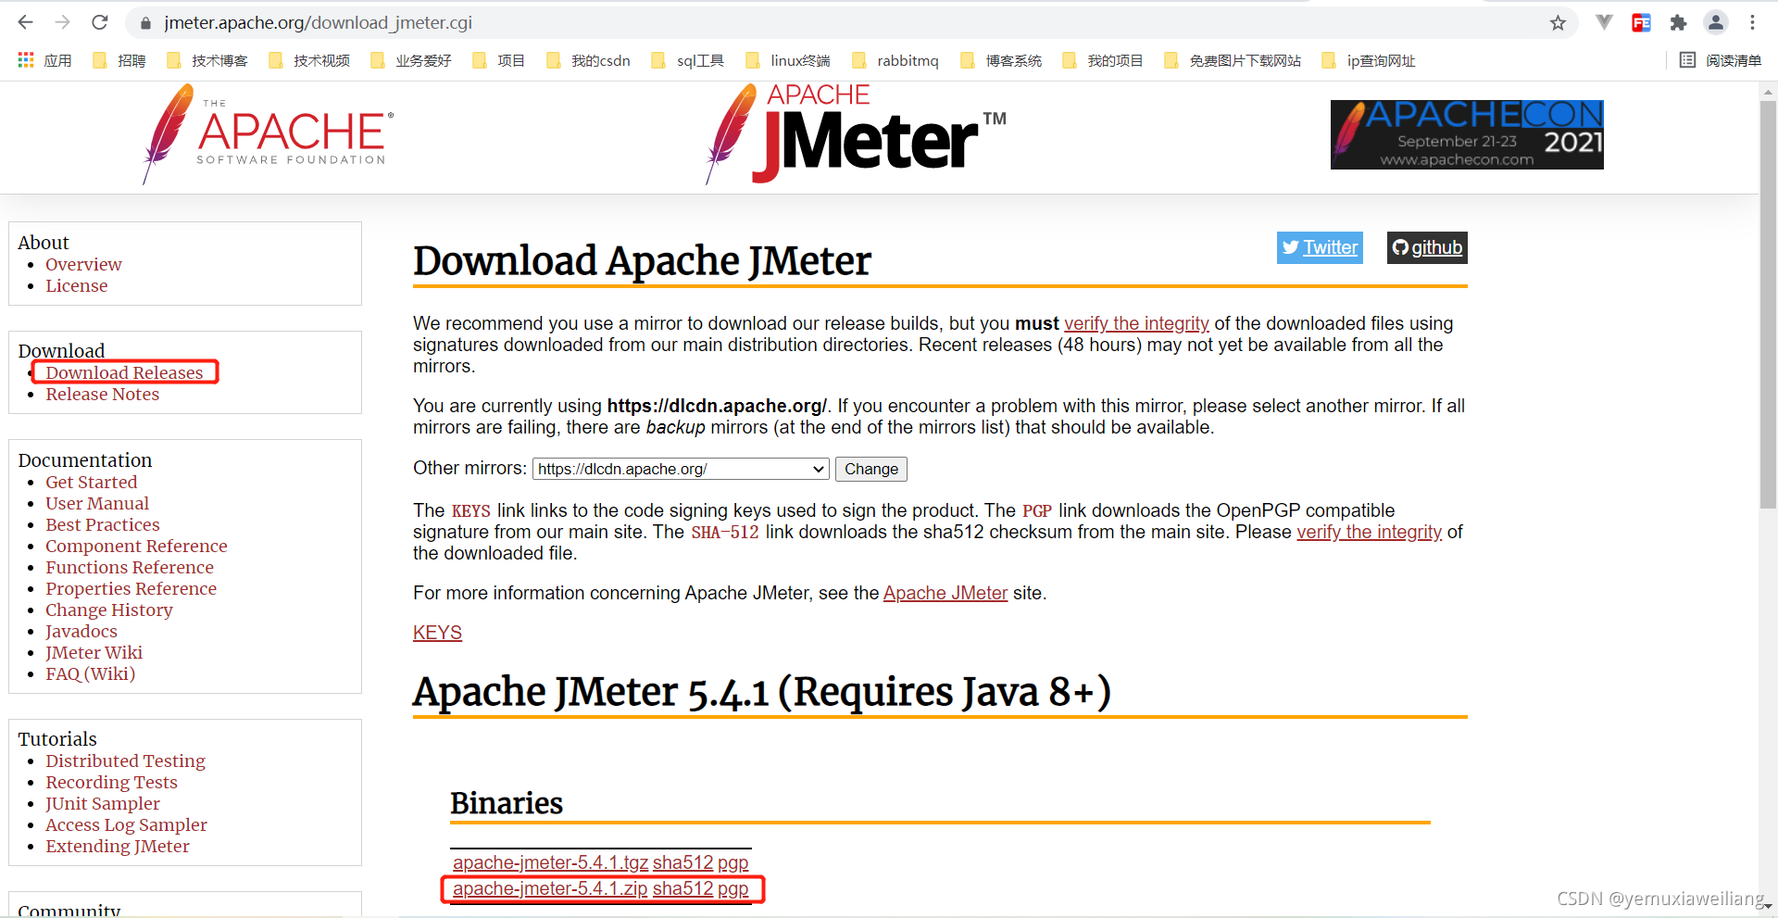
Task: Click the Apache JMeter logo
Action: [x=855, y=134]
